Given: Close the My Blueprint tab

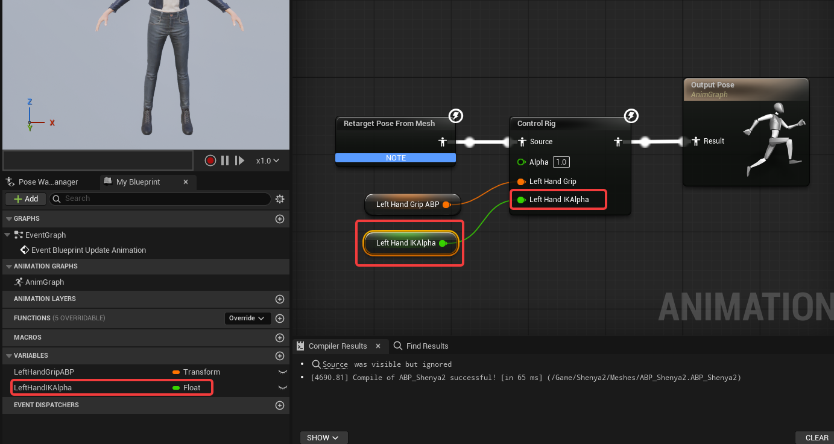Looking at the screenshot, I should [x=186, y=182].
